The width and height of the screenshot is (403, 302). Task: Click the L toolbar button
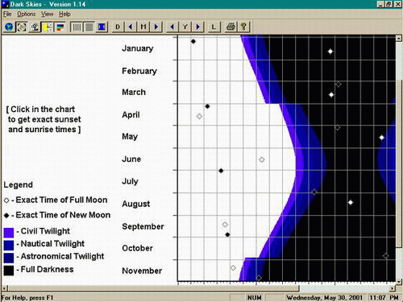214,27
